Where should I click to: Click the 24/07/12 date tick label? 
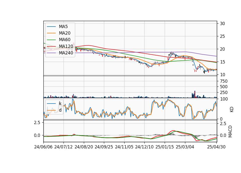pyautogui.click(x=64, y=147)
